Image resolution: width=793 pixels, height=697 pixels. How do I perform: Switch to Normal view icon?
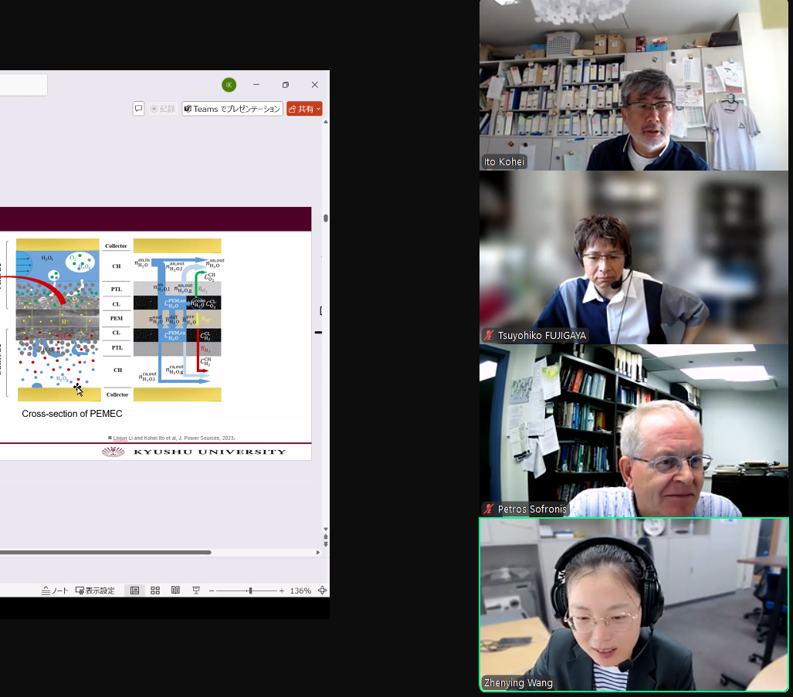135,590
